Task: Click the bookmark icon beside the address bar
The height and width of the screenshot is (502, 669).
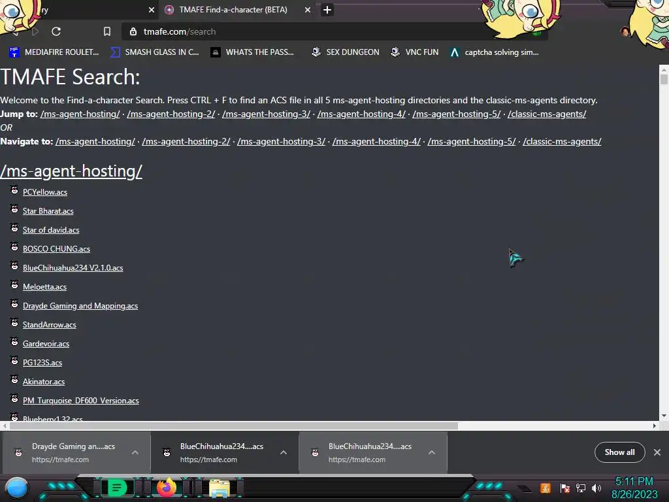Action: point(107,31)
